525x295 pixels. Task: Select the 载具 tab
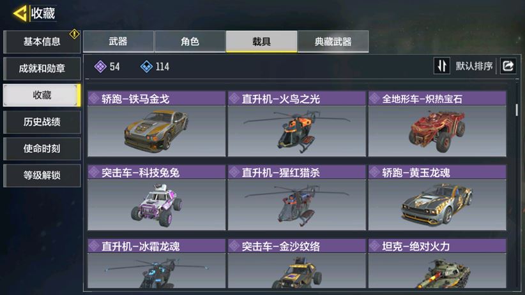261,41
